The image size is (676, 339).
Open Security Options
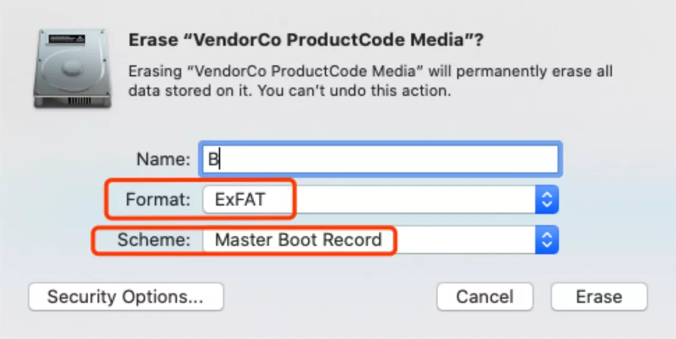(126, 296)
